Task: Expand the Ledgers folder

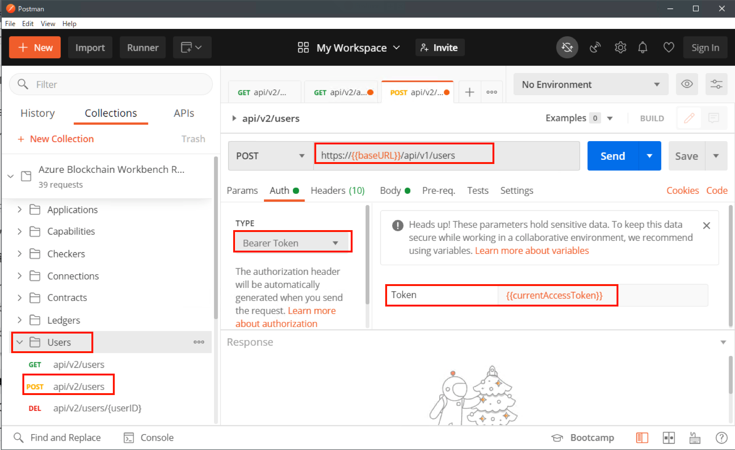Action: coord(20,320)
